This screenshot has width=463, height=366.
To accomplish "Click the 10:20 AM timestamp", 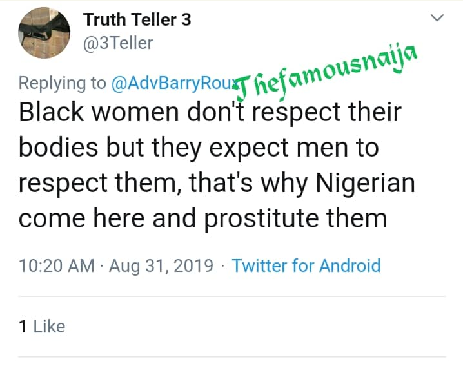I will pos(56,265).
